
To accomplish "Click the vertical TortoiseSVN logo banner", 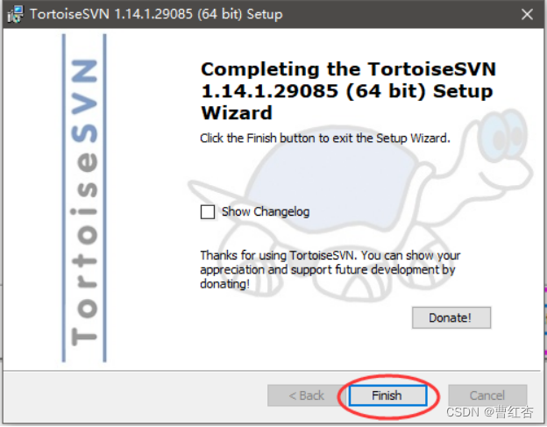I will (84, 198).
